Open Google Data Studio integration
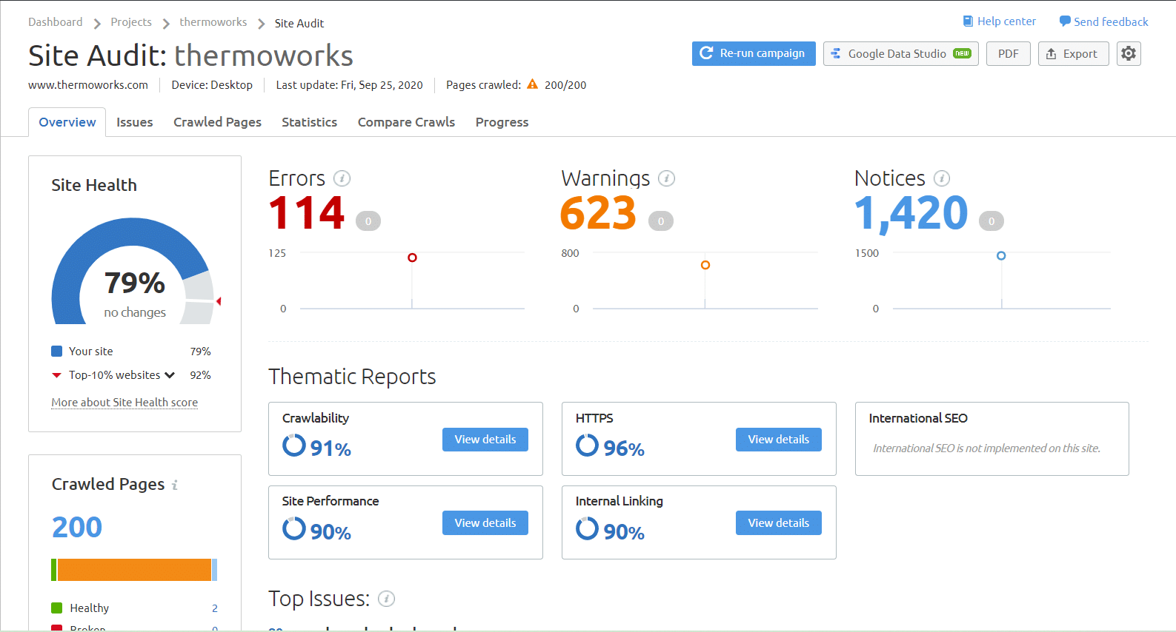This screenshot has width=1176, height=632. (900, 53)
